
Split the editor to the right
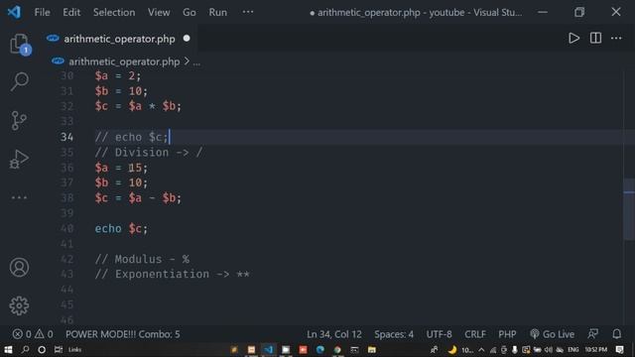[x=595, y=38]
